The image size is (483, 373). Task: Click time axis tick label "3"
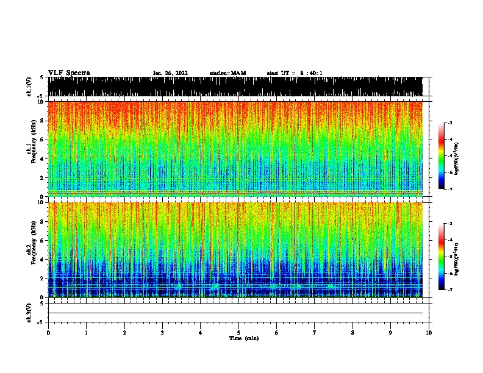(162, 333)
